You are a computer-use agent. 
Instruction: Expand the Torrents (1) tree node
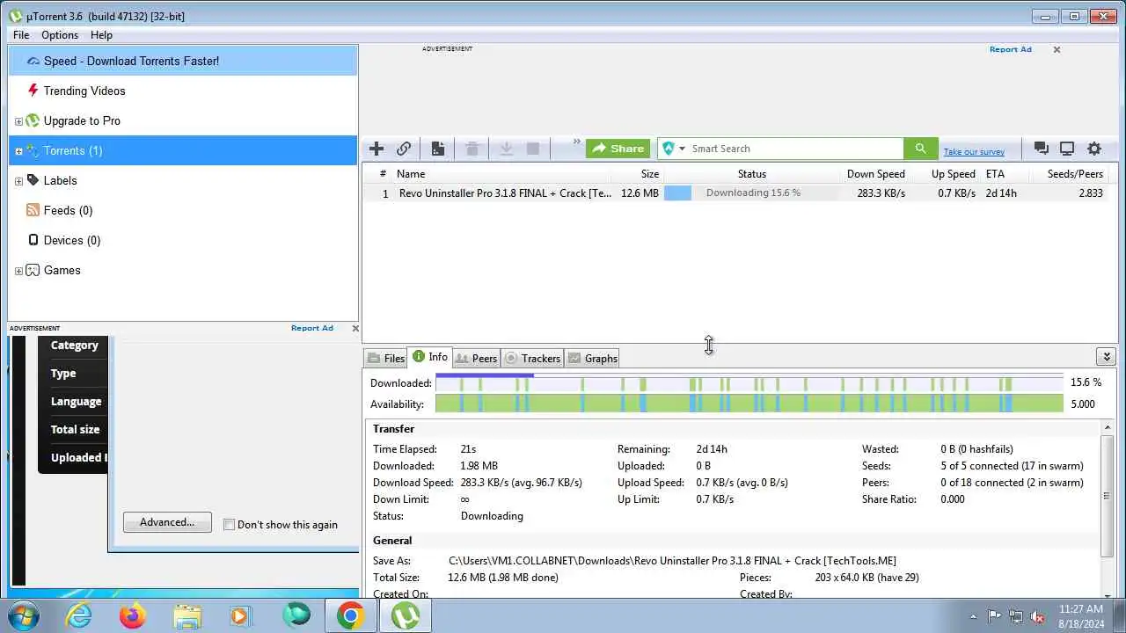point(18,151)
